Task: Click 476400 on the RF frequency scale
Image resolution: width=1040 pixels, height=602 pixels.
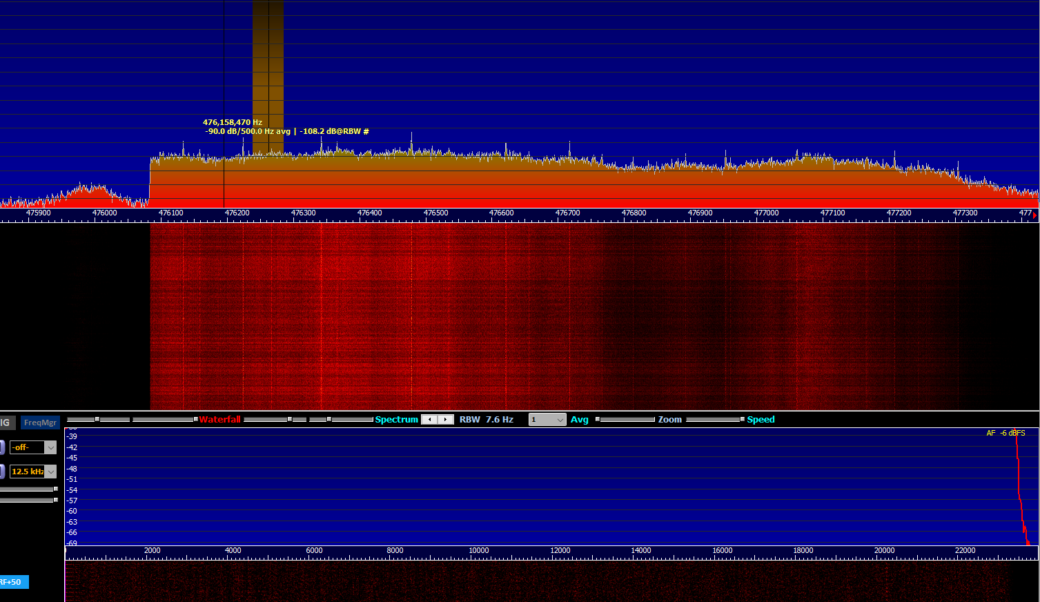Action: click(x=370, y=213)
